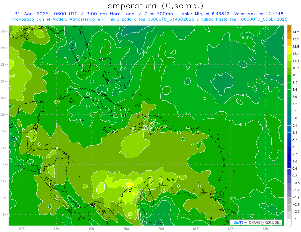Screen dimensions: 301x232
Task: Click longitude axis label "55W"
Action: 266,229
